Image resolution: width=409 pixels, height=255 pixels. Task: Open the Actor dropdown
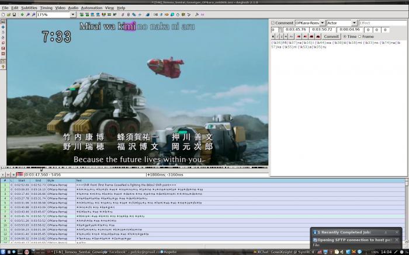coord(354,23)
